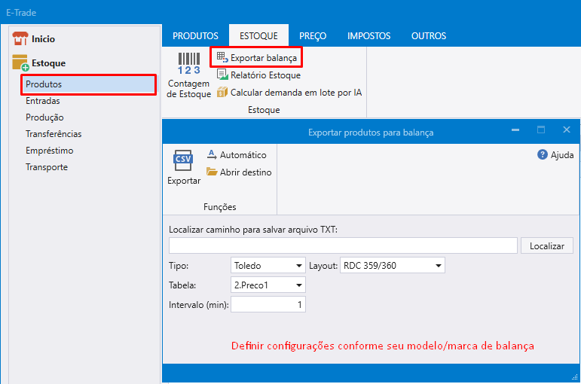Switch to the PREÇO ribbon tab
Image resolution: width=581 pixels, height=384 pixels.
point(313,35)
